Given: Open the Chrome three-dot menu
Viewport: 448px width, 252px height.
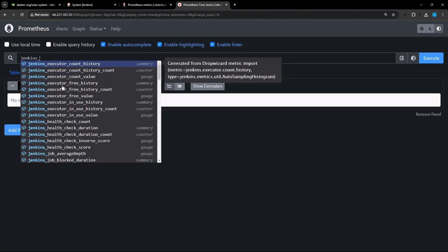Looking at the screenshot, I should [x=443, y=15].
